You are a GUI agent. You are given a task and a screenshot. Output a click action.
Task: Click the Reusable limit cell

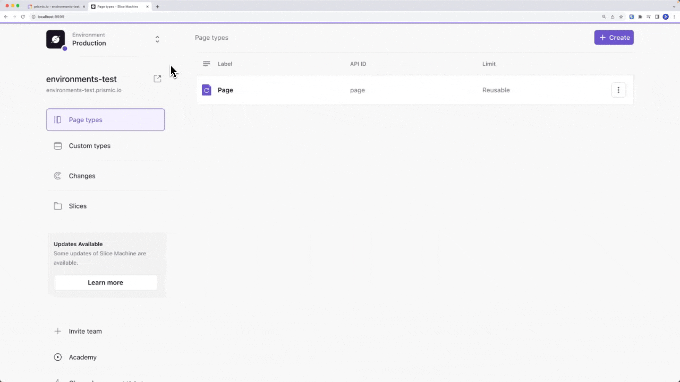click(496, 90)
